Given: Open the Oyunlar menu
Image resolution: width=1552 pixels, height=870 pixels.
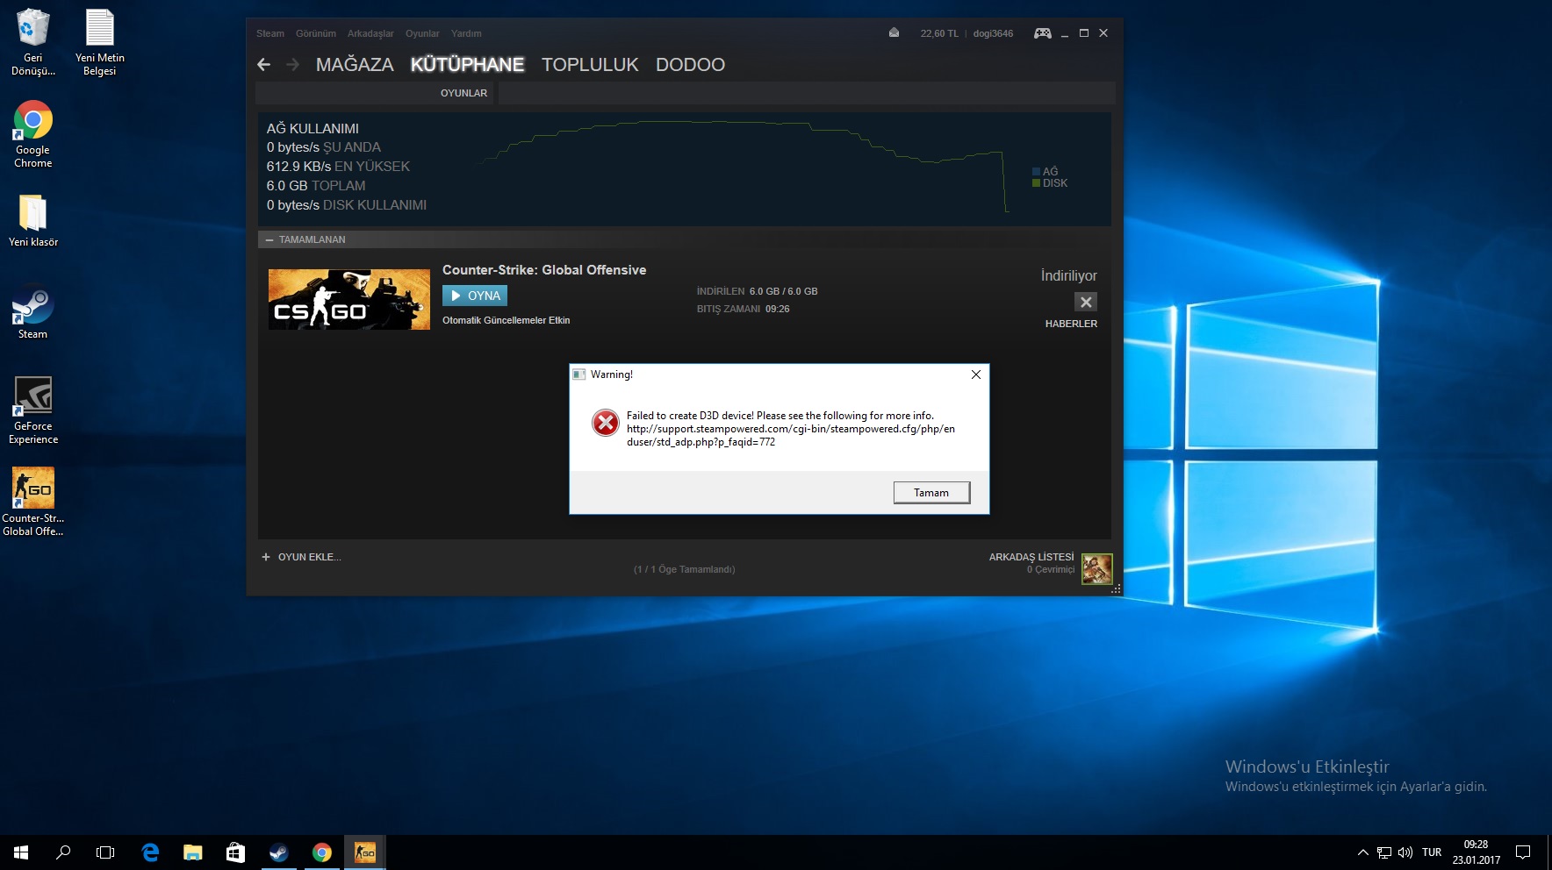Looking at the screenshot, I should click(422, 33).
